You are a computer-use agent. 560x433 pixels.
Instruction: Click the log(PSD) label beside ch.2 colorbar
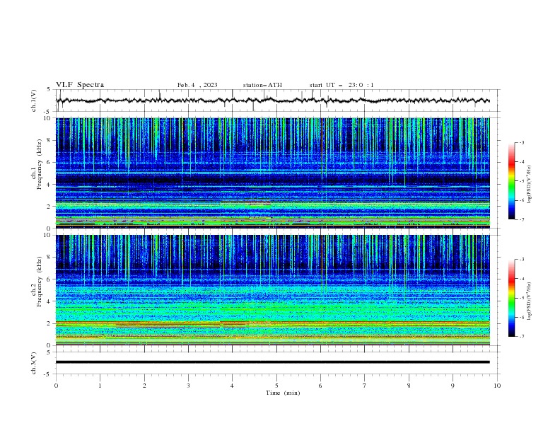(529, 301)
